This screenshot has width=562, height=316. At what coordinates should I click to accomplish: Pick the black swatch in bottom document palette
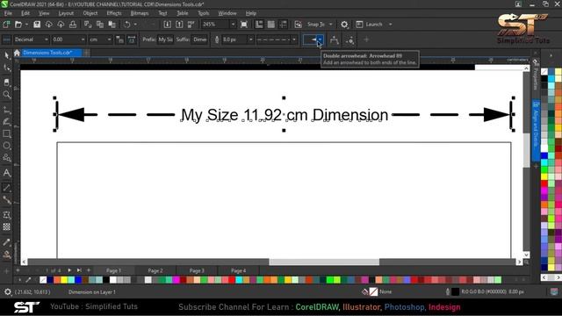[106, 280]
